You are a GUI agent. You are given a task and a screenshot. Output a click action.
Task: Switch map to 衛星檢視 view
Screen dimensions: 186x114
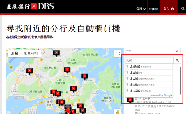click(x=31, y=53)
